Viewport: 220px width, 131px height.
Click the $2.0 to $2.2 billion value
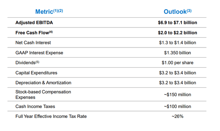tap(177, 33)
